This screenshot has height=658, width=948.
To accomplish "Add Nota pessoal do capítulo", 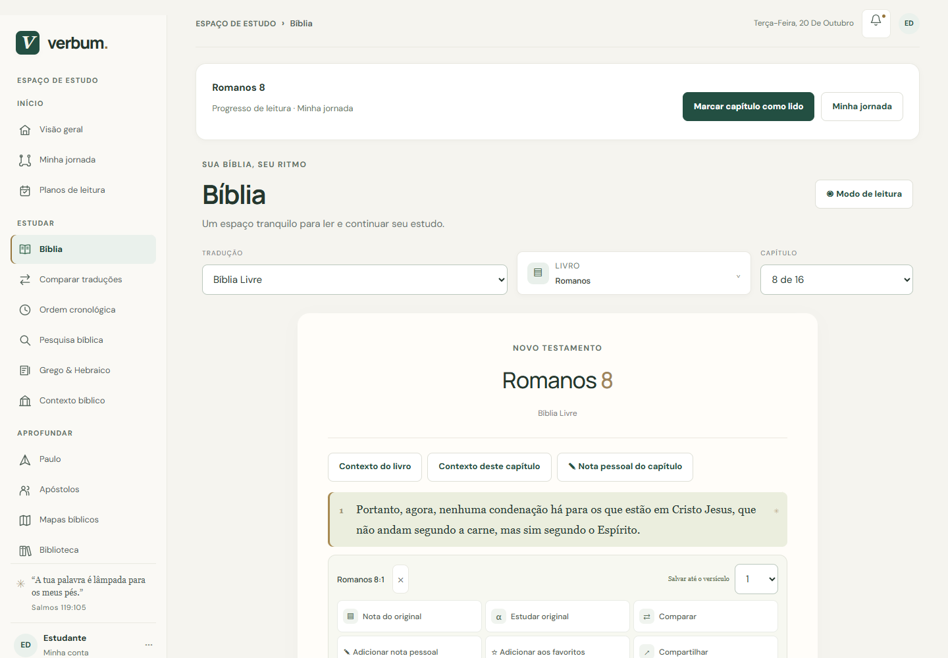I will [625, 467].
